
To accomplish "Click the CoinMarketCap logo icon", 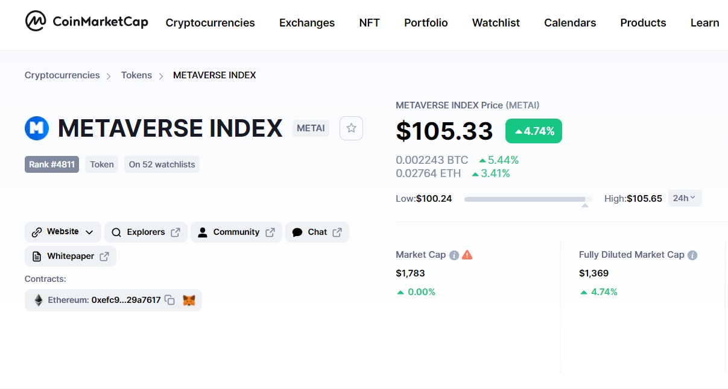I will 36,22.
